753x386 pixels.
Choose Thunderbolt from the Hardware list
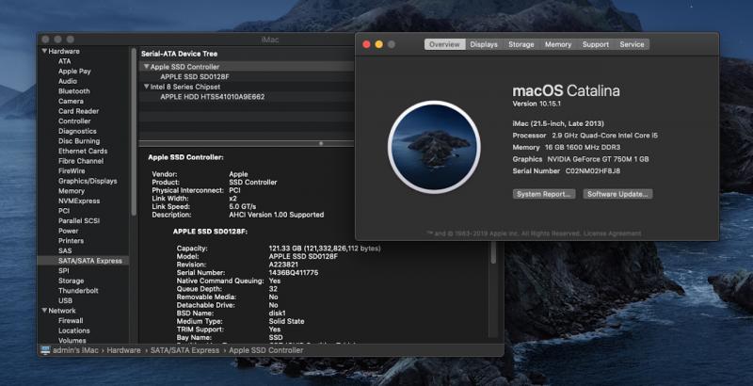[78, 290]
